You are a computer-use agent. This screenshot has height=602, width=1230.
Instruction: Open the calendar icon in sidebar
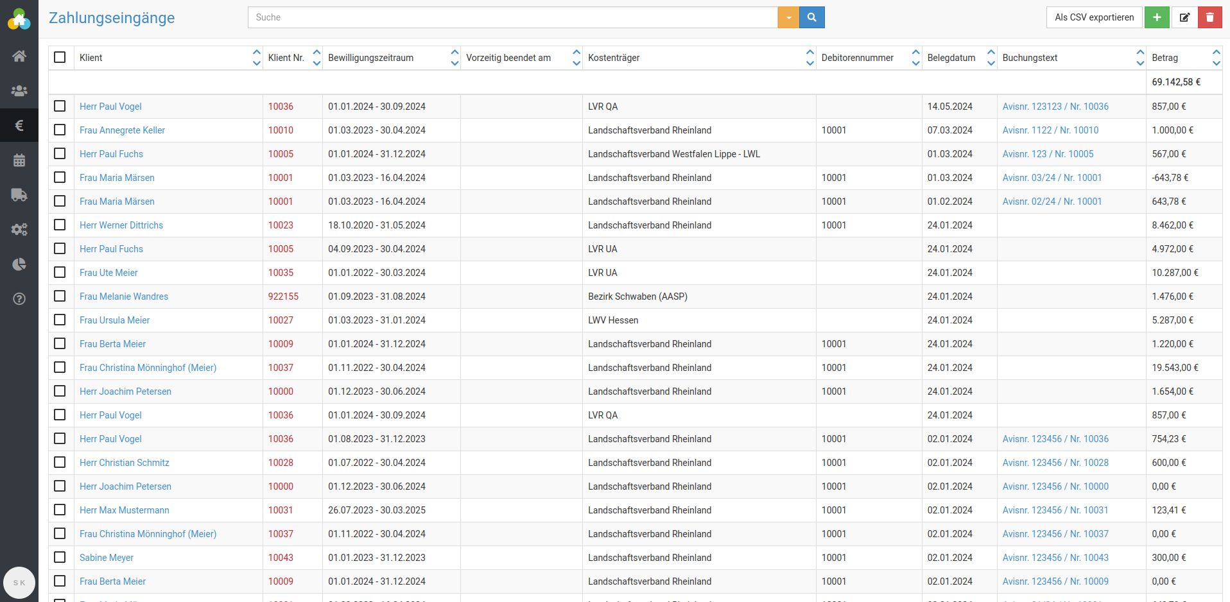[x=19, y=160]
